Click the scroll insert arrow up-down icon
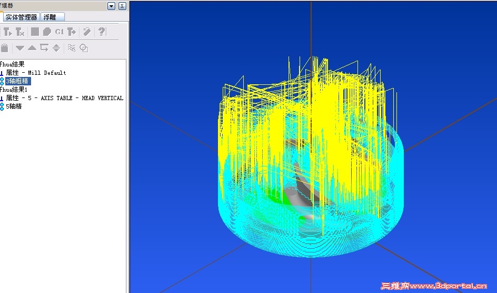Viewport: 497px width, 293px height. pos(56,48)
